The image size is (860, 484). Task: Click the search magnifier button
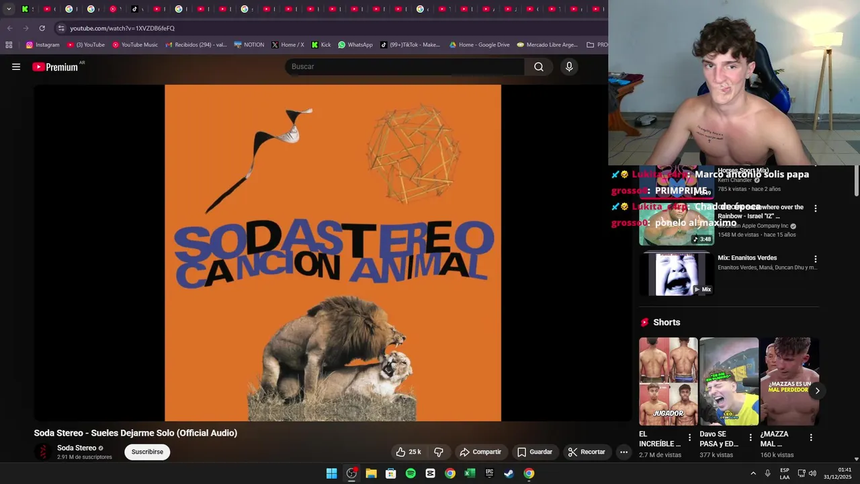click(x=539, y=67)
